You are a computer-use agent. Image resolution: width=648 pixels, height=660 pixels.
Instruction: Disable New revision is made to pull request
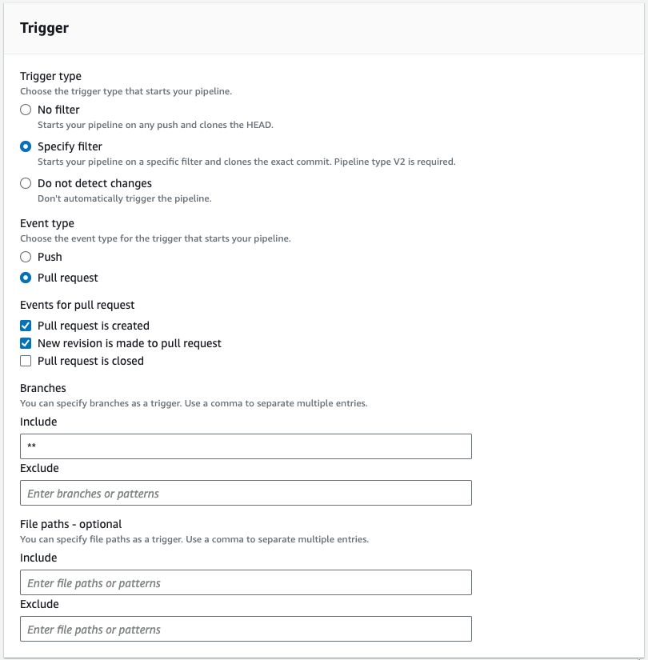pos(25,343)
